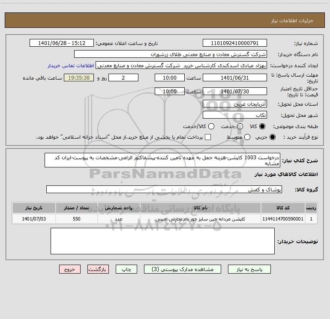The width and height of the screenshot is (330, 319).
Task: Click the کد کالا column header
Action: tap(283, 208)
